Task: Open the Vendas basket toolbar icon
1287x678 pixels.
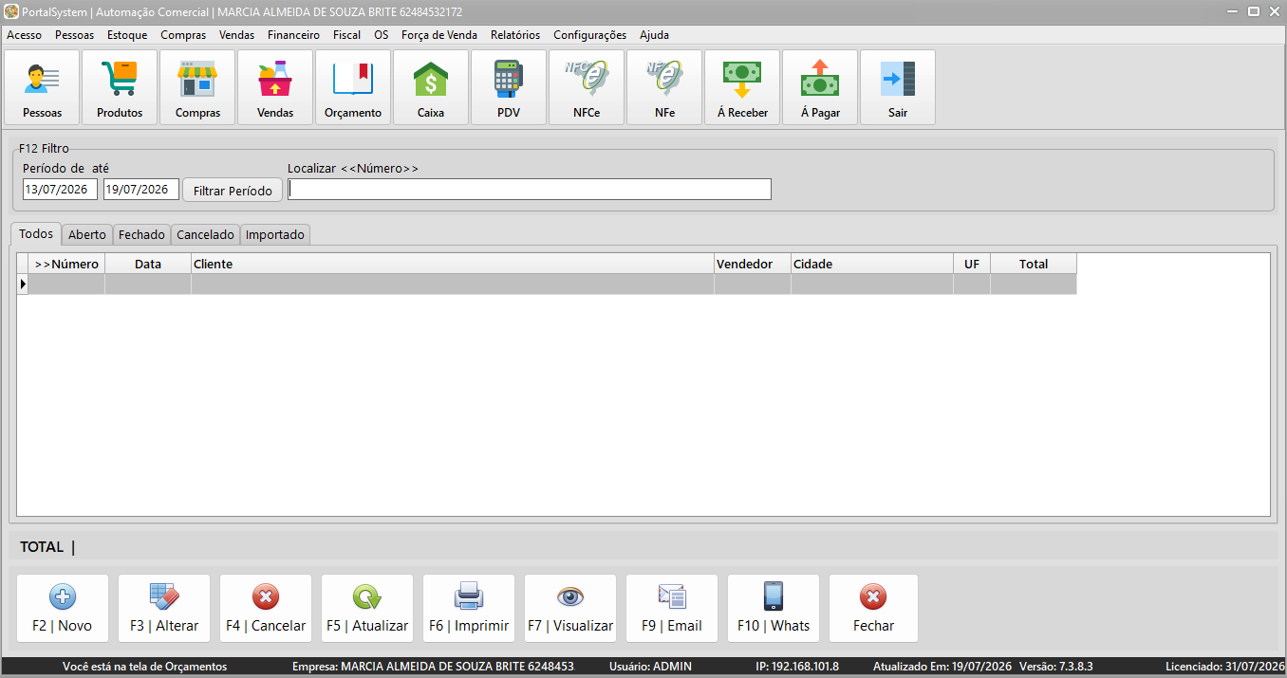Action: coord(275,87)
